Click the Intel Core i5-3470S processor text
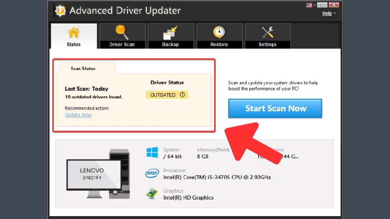 pos(217,177)
